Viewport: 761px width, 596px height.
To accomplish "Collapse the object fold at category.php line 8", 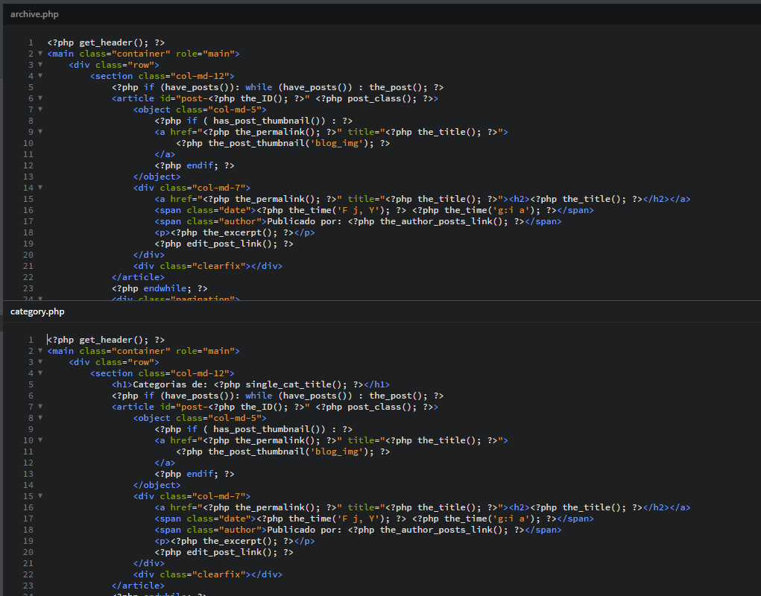I will click(40, 417).
